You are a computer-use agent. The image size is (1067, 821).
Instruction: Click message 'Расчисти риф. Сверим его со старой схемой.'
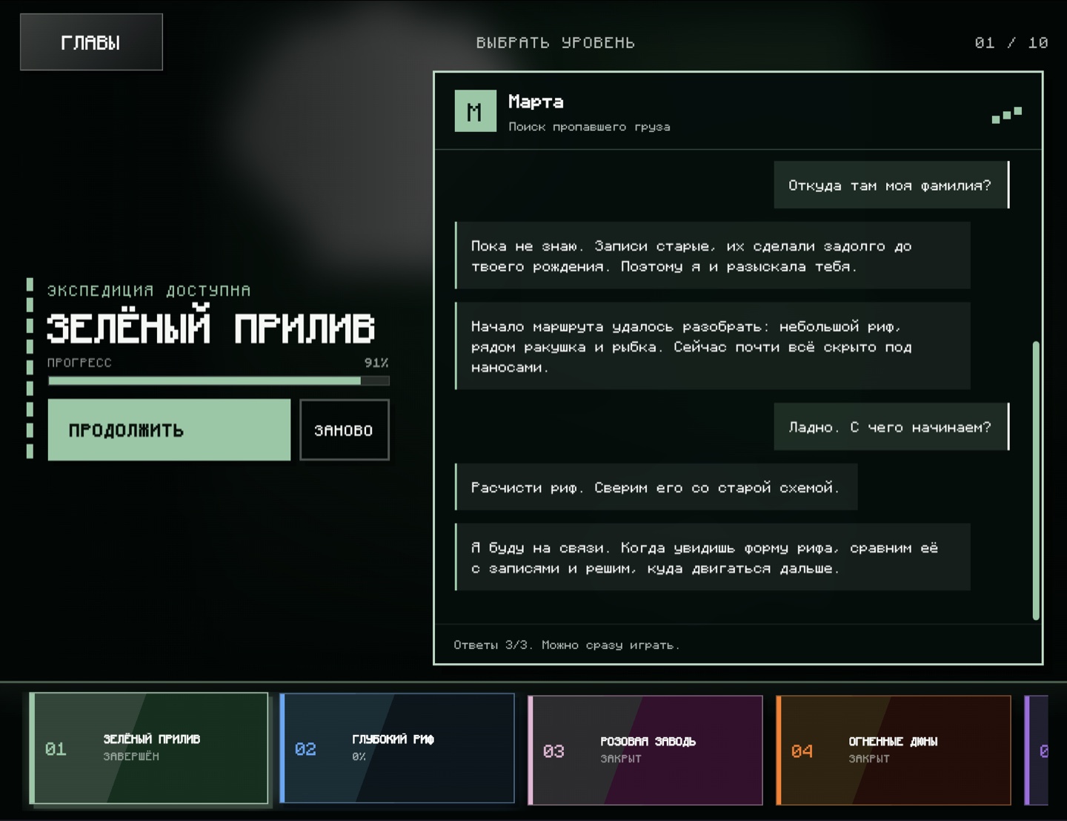coord(656,487)
